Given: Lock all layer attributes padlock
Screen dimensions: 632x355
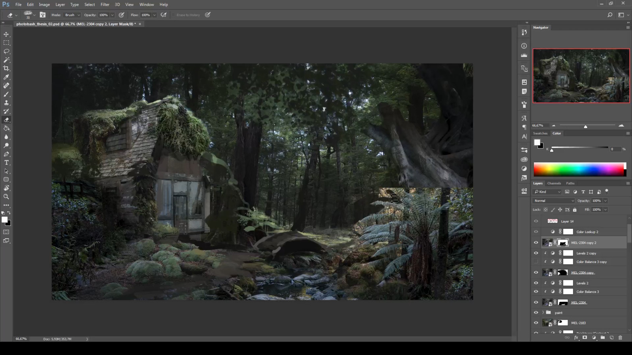Looking at the screenshot, I should tap(575, 210).
